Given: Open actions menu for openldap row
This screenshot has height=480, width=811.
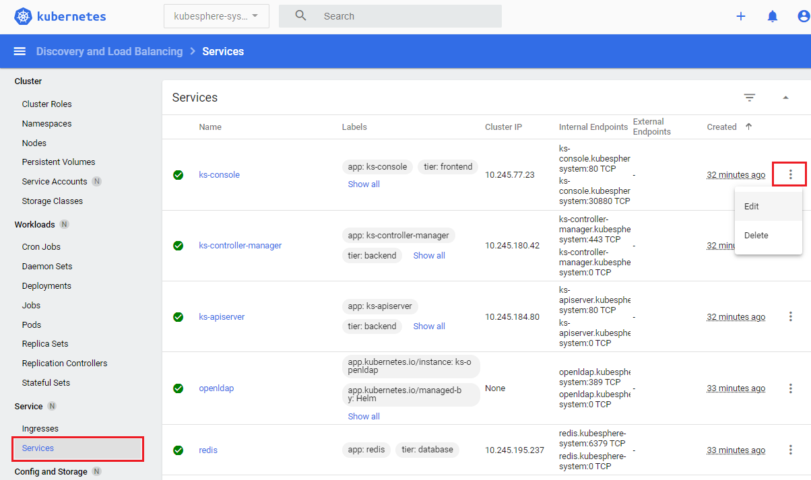Looking at the screenshot, I should click(x=791, y=388).
